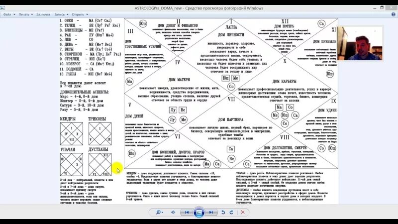Go to the previous photo
Screen dimensions: 398x224
(x=187, y=213)
